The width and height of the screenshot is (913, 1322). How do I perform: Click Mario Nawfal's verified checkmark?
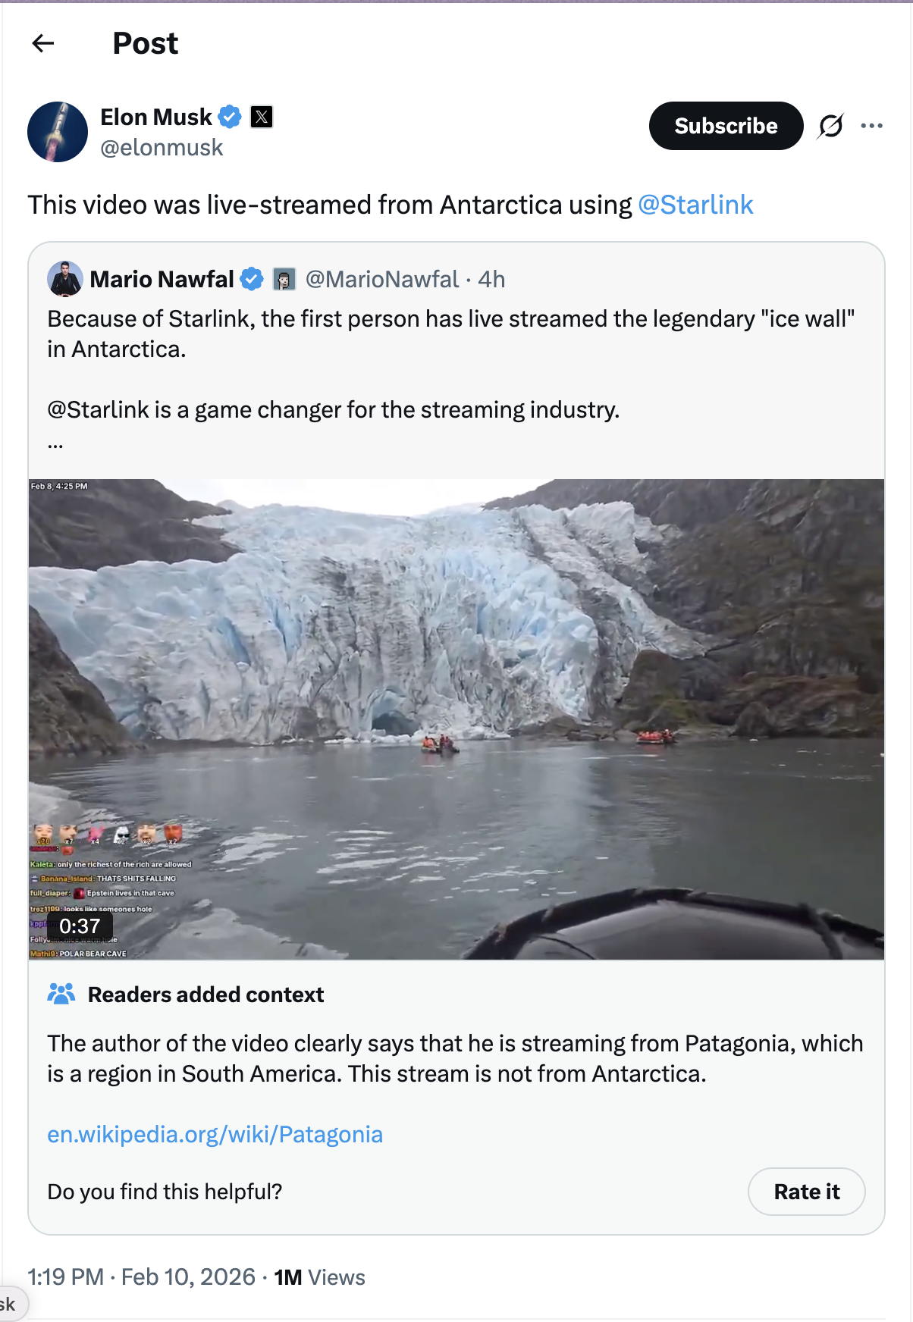[x=250, y=279]
